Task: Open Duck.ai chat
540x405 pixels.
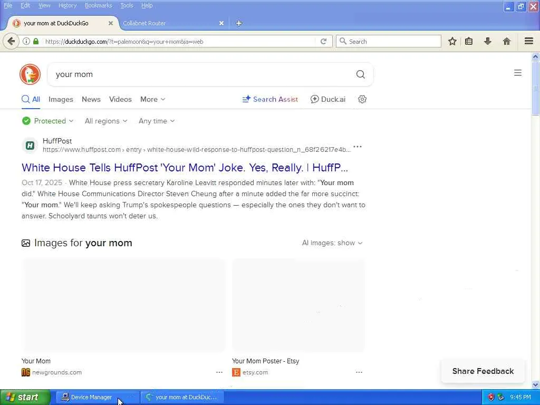Action: point(328,99)
